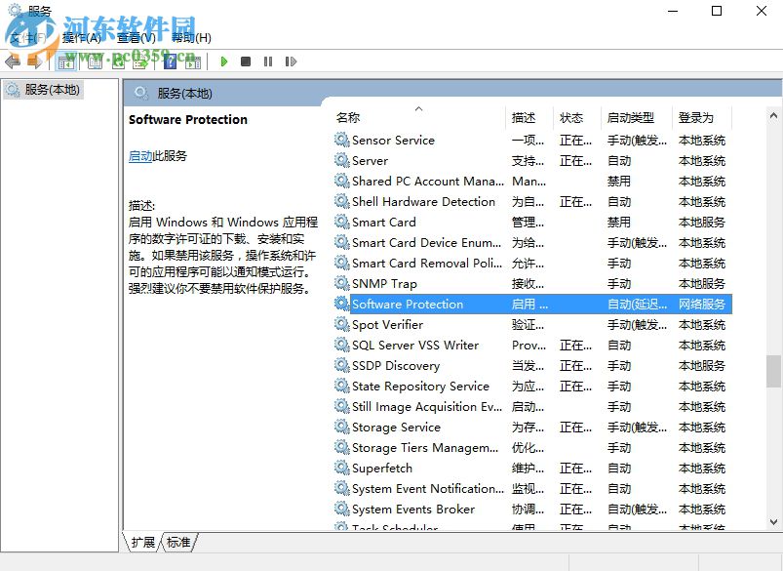This screenshot has height=571, width=783.
Task: Stop the service with the black square icon
Action: 247,61
